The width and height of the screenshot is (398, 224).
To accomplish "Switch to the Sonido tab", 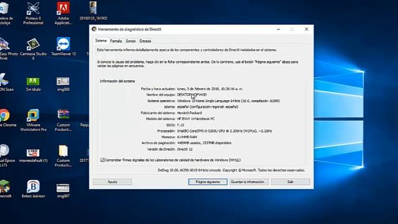I will (131, 41).
